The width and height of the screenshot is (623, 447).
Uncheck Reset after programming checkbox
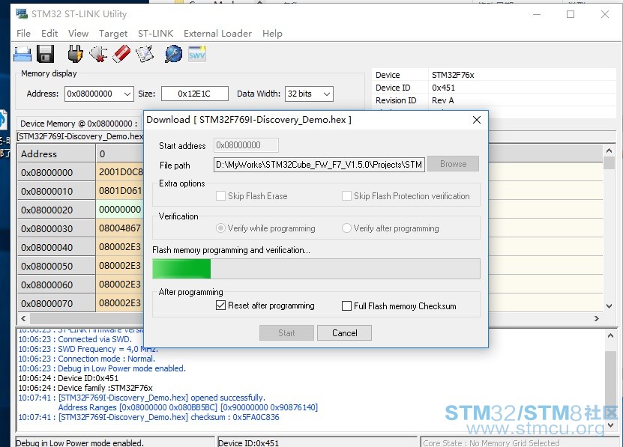coord(221,305)
